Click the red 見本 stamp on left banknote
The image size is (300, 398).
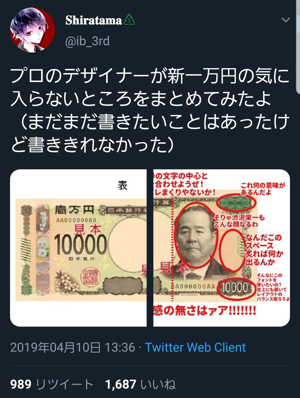[x=88, y=230]
